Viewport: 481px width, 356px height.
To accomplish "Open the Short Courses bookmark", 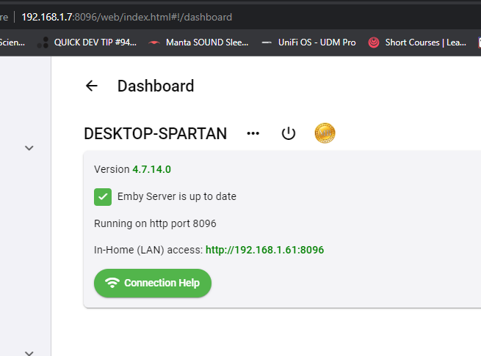I will (417, 42).
